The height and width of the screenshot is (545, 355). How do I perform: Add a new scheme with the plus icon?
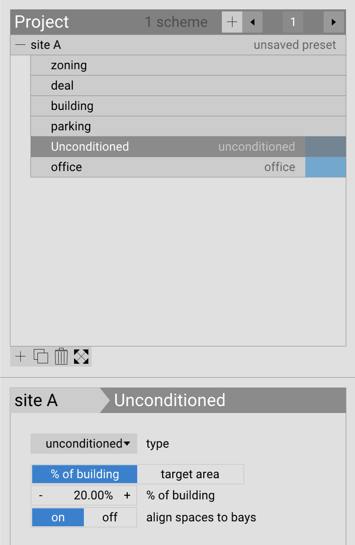click(x=232, y=22)
